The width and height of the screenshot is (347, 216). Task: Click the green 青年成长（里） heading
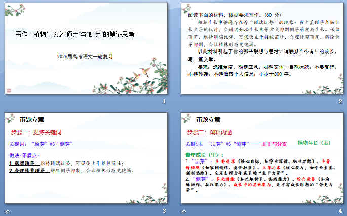pos(204,154)
